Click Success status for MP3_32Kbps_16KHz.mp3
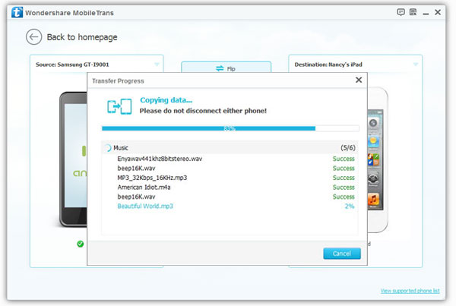Image resolution: width=456 pixels, height=306 pixels. (x=344, y=178)
